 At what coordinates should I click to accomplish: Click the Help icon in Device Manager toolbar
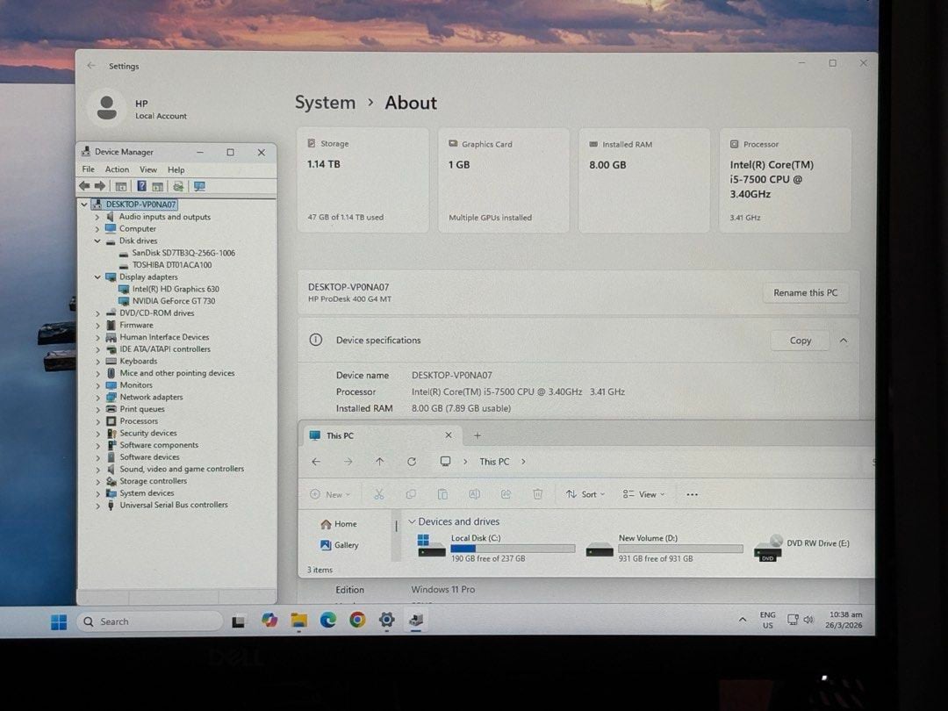pos(141,186)
